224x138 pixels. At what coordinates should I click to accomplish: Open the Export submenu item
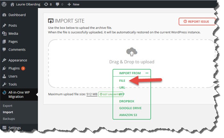tap(8, 106)
